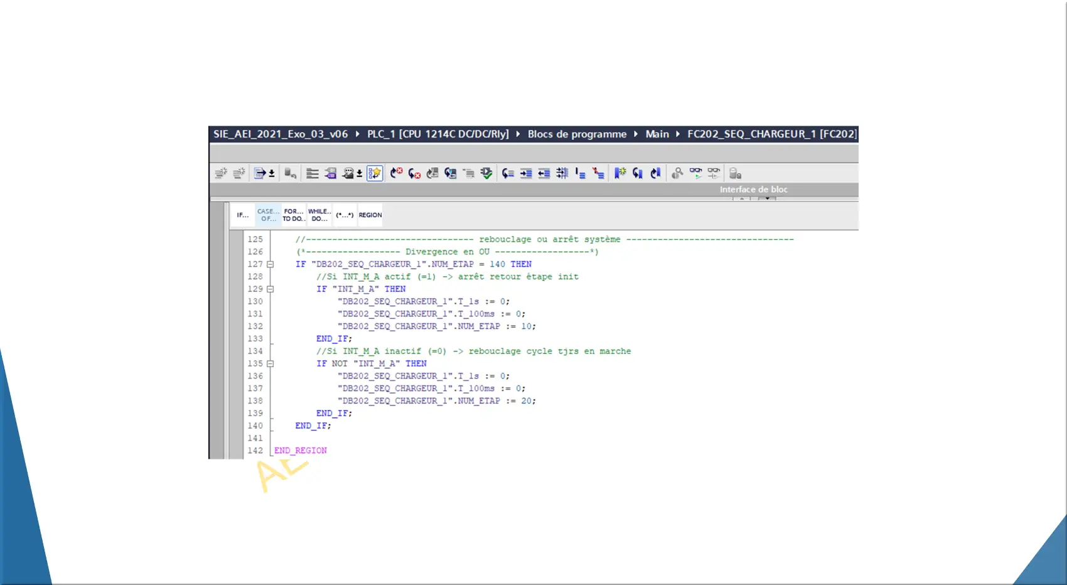Image resolution: width=1067 pixels, height=585 pixels.
Task: Click the text lines list icon
Action: (313, 173)
